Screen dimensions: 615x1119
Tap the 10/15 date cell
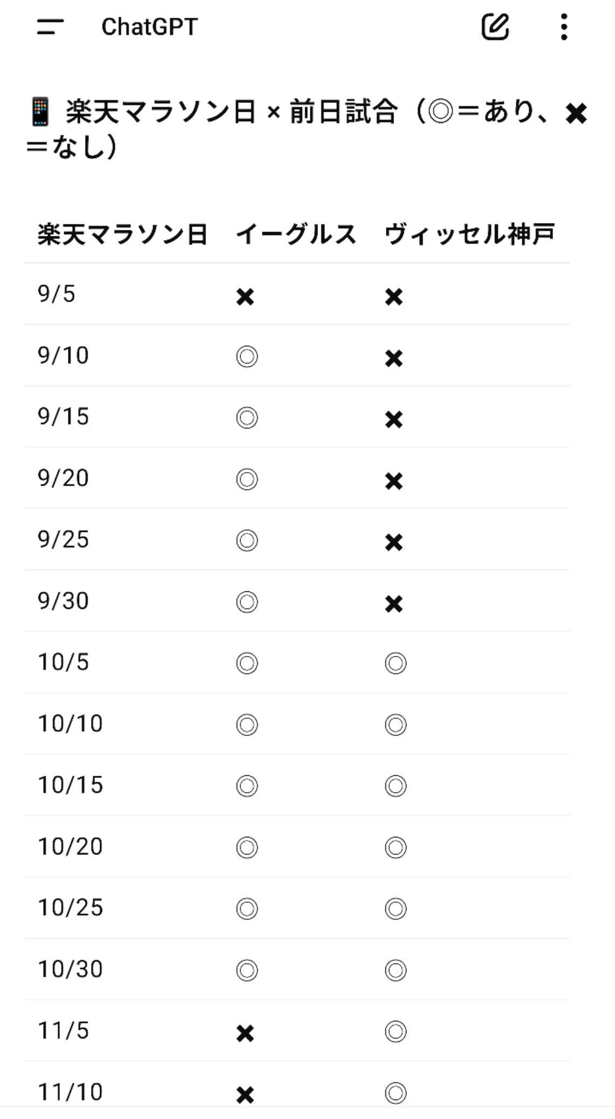[x=70, y=785]
